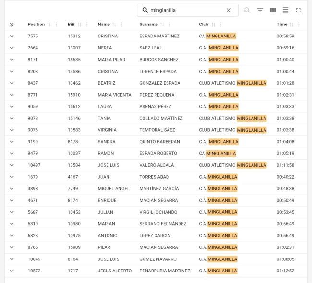The height and width of the screenshot is (283, 312).
Task: Expand RAMON ESPADA ROBERTO row
Action: tap(12, 154)
